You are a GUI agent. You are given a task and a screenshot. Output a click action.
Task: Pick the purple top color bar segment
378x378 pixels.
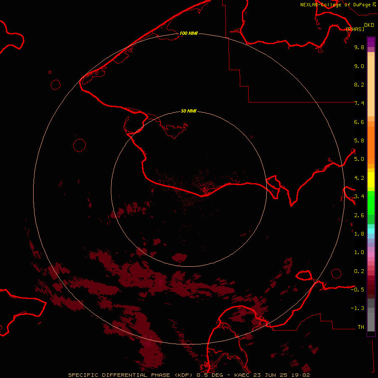(371, 42)
